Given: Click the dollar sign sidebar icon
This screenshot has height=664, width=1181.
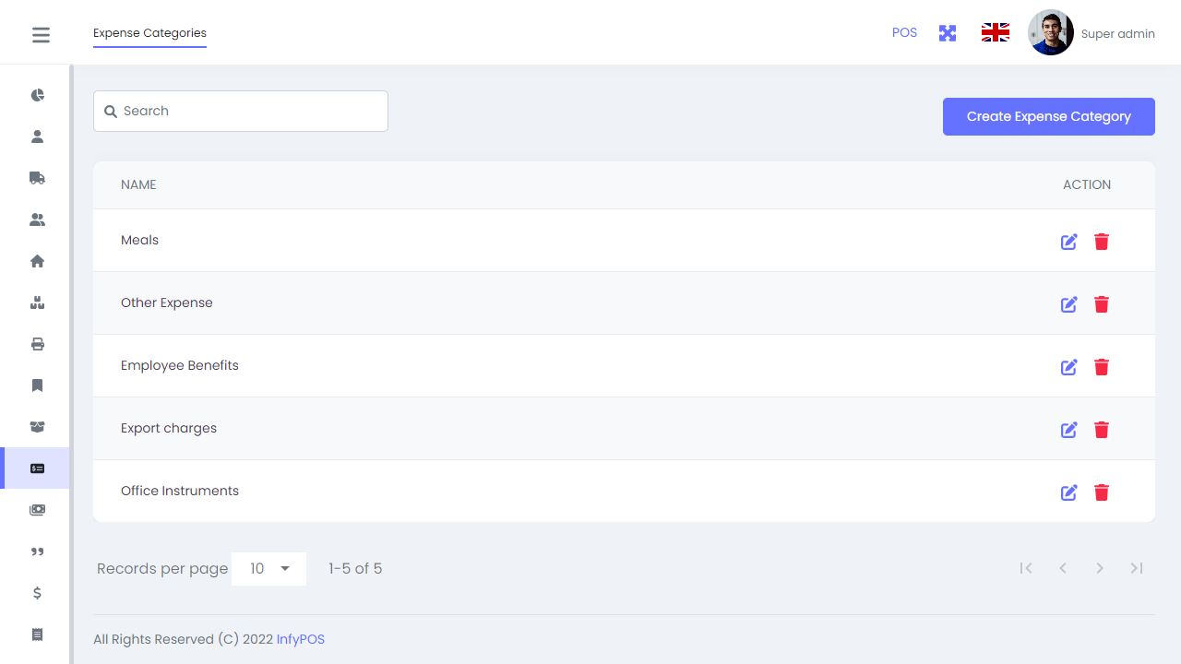Looking at the screenshot, I should point(37,593).
